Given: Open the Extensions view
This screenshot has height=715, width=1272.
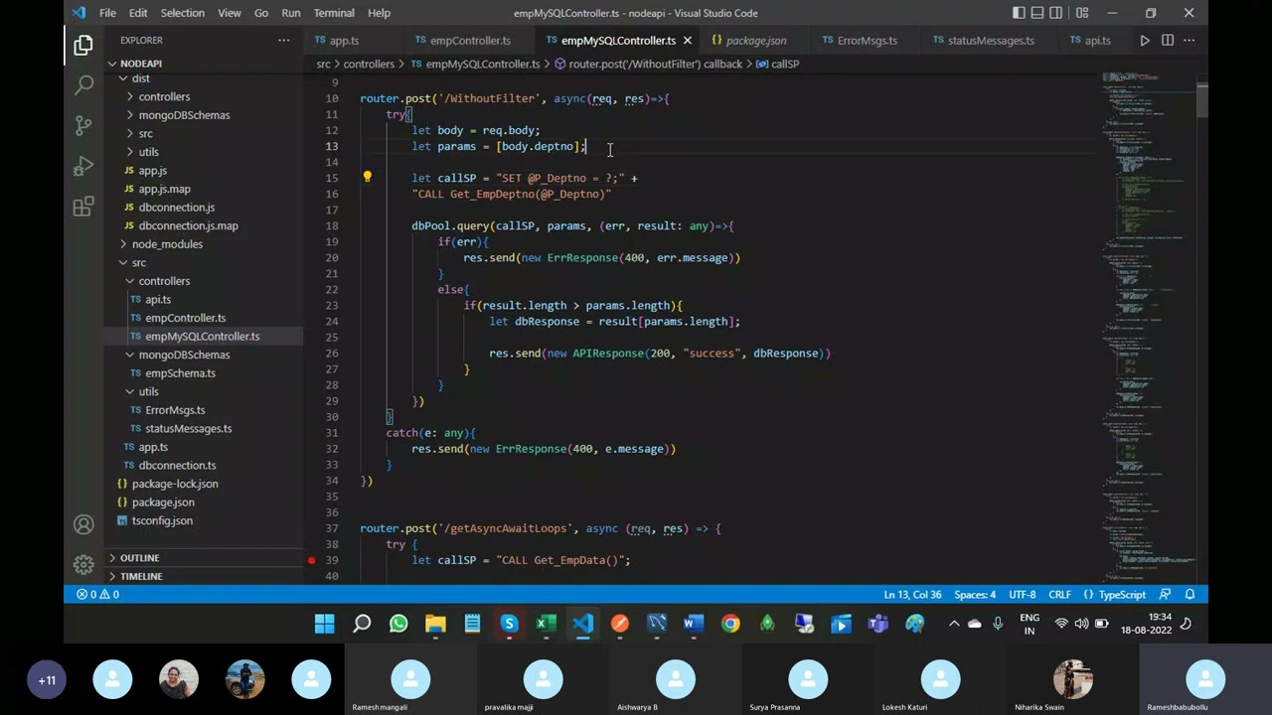Looking at the screenshot, I should click(x=83, y=207).
